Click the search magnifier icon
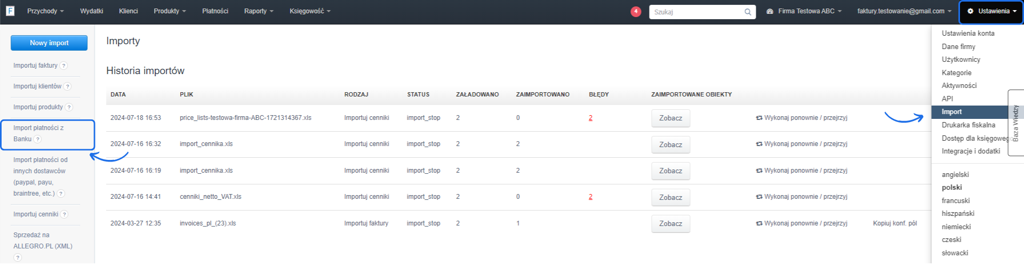Image resolution: width=1024 pixels, height=266 pixels. tap(748, 12)
